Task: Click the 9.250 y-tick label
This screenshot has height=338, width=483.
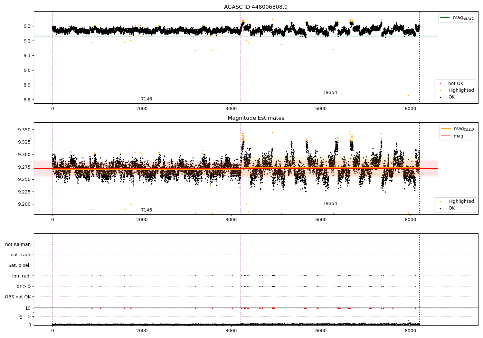Action: 24,179
